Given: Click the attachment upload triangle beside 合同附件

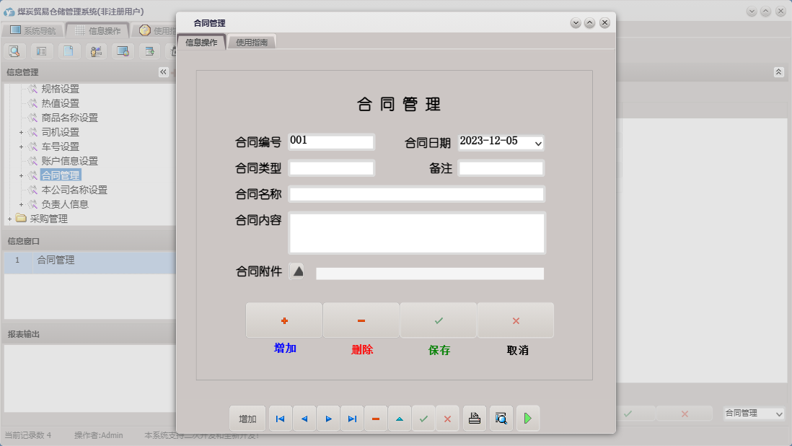Looking at the screenshot, I should click(296, 271).
